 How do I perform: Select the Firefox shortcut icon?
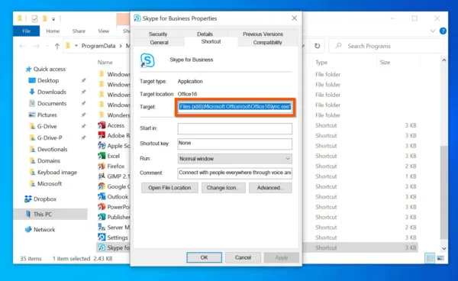(102, 166)
